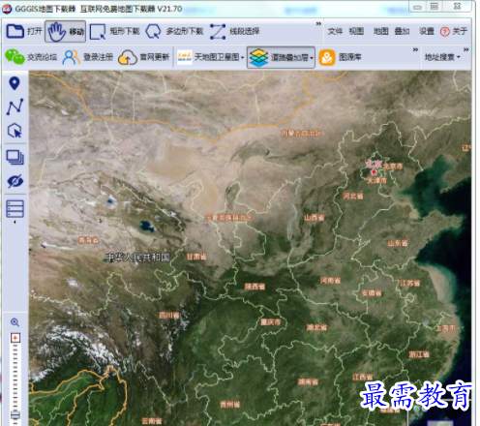Image resolution: width=480 pixels, height=426 pixels.
Task: Click the 山东省 label on map
Action: [x=398, y=243]
